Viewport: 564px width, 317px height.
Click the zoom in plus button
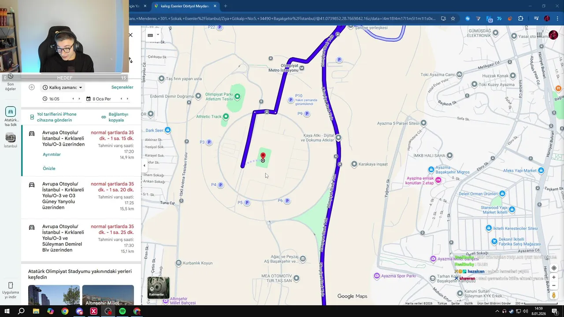pos(554,277)
